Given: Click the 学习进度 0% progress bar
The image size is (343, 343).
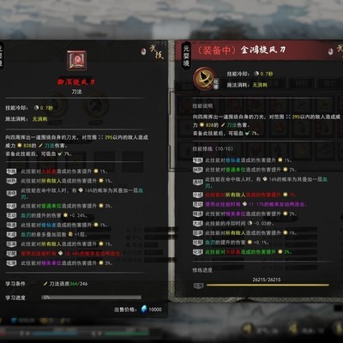Looking at the screenshot, I should pyautogui.click(x=91, y=298).
